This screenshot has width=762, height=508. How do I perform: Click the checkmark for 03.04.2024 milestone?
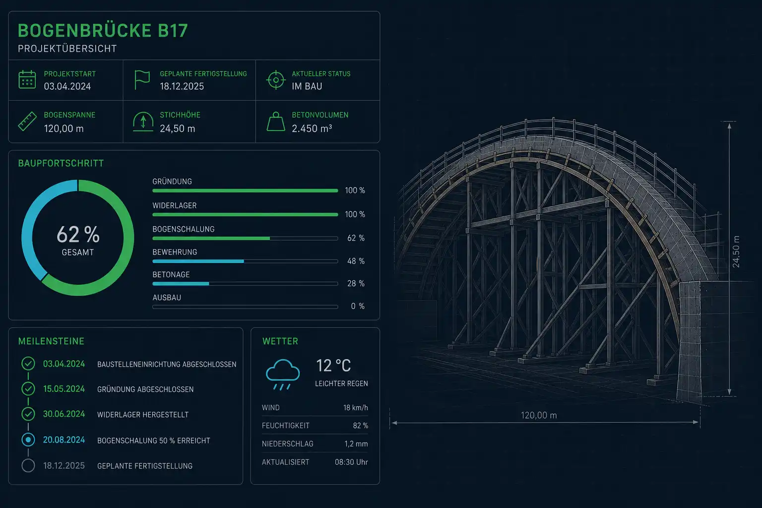28,364
